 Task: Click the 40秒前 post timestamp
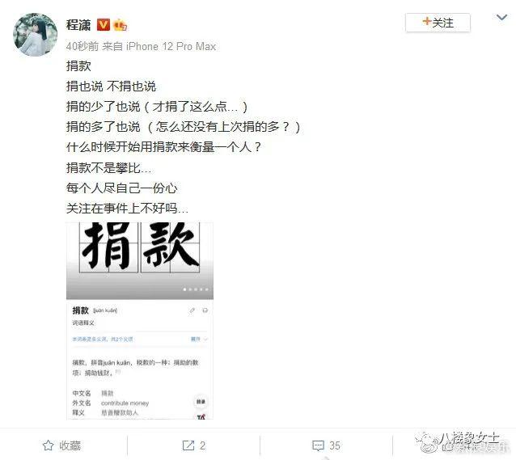(x=82, y=46)
